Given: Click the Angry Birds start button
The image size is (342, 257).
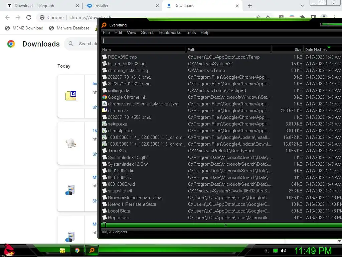Looking at the screenshot, I should tap(8, 250).
